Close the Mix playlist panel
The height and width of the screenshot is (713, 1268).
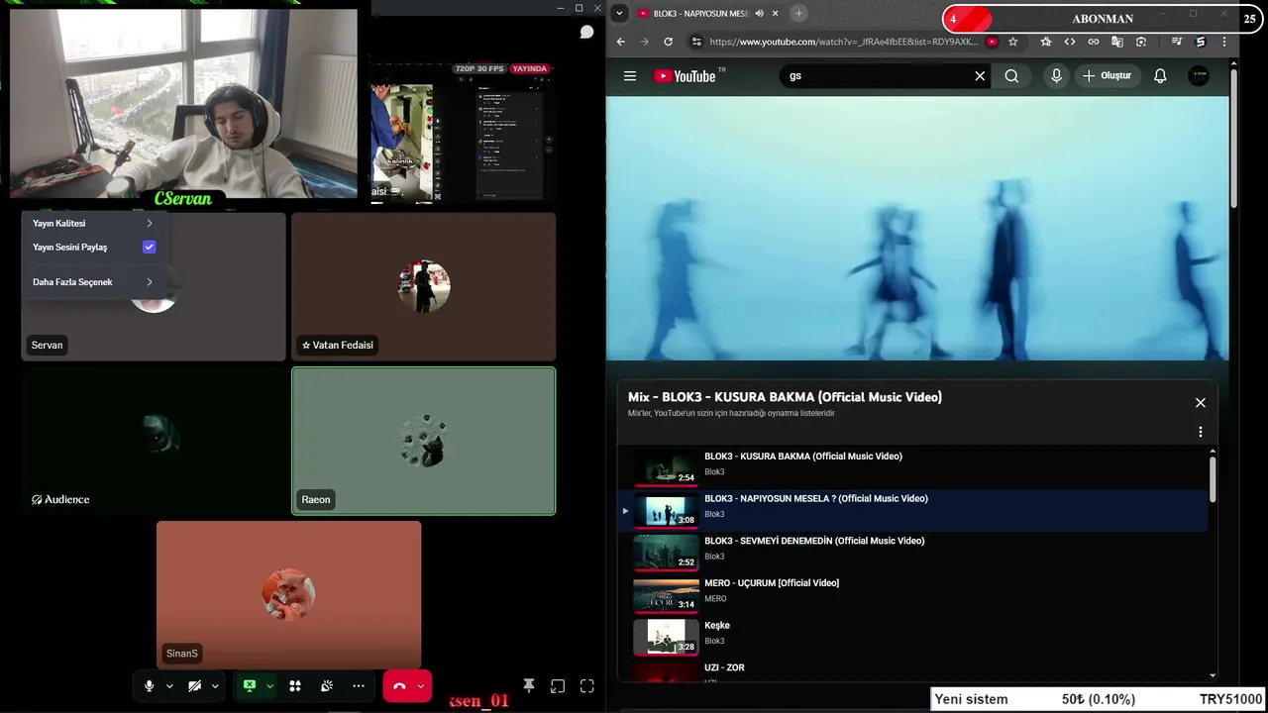[x=1200, y=403]
